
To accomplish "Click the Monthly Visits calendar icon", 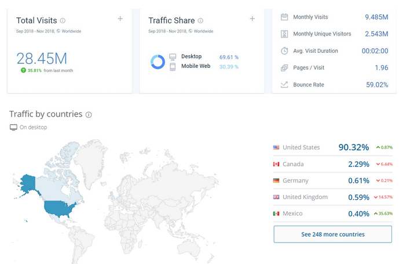I will [x=284, y=17].
